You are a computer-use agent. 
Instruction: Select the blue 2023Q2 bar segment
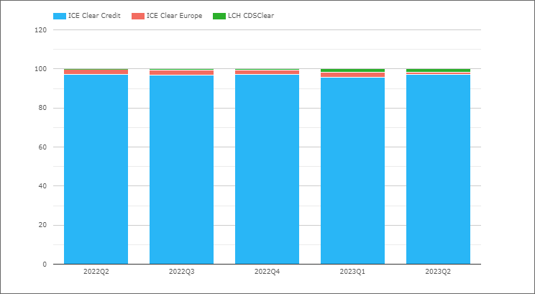(438, 169)
